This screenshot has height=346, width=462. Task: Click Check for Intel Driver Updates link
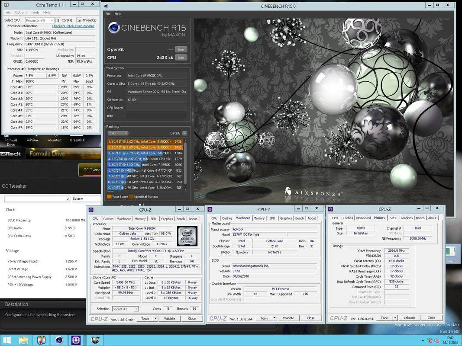pyautogui.click(x=73, y=26)
